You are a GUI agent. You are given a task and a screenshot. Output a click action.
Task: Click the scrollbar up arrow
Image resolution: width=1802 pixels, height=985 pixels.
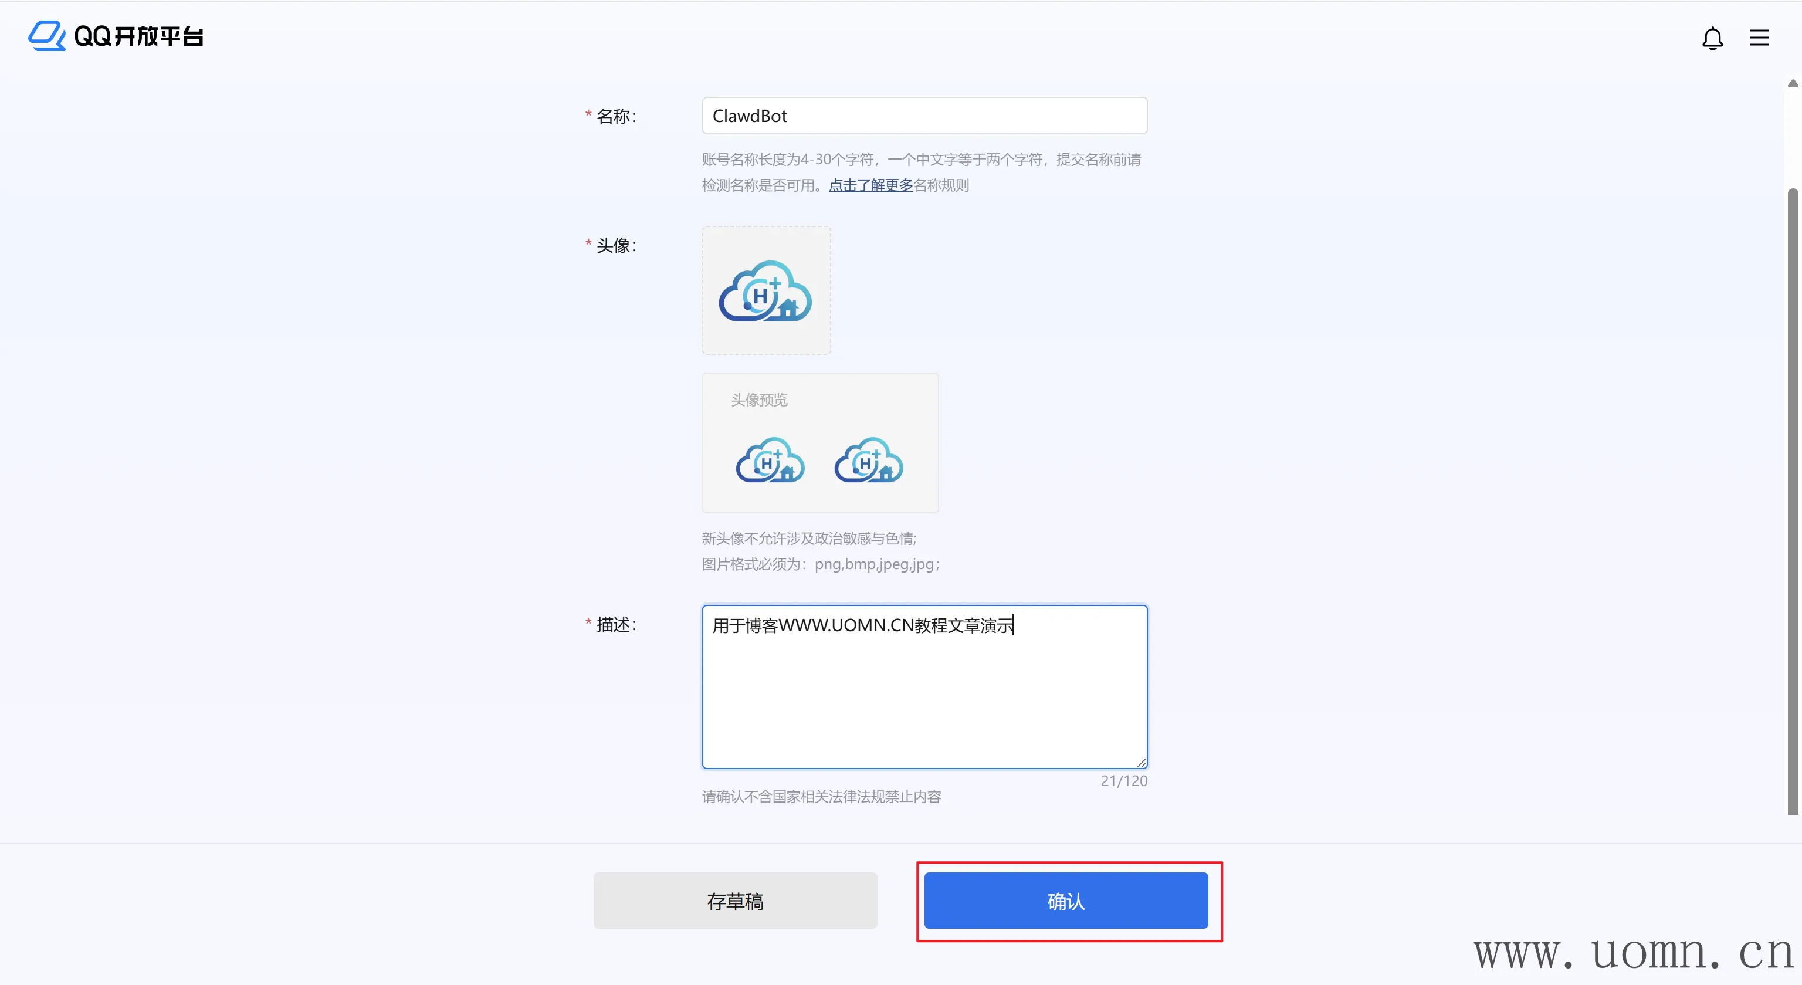tap(1792, 83)
